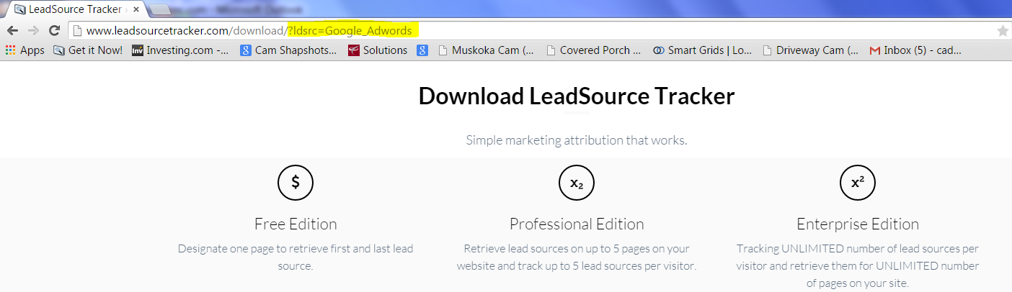Click the Enterprise Edition heading
This screenshot has height=292, width=1012.
click(x=858, y=224)
